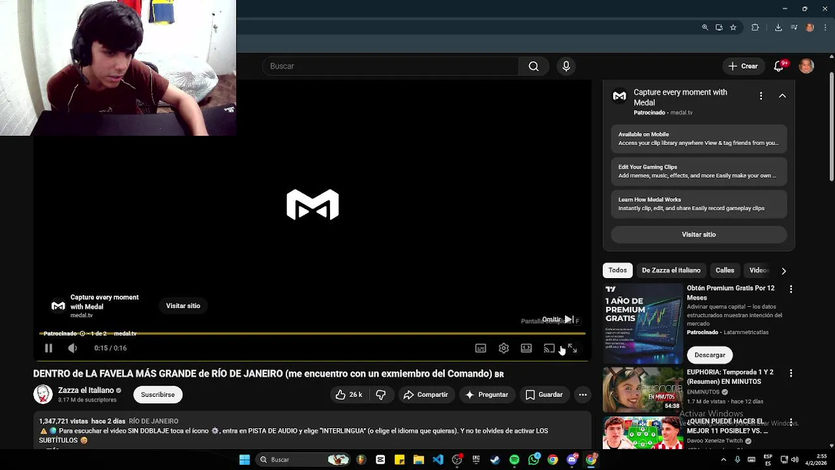
Task: Open the YouTube account avatar menu
Action: point(807,66)
